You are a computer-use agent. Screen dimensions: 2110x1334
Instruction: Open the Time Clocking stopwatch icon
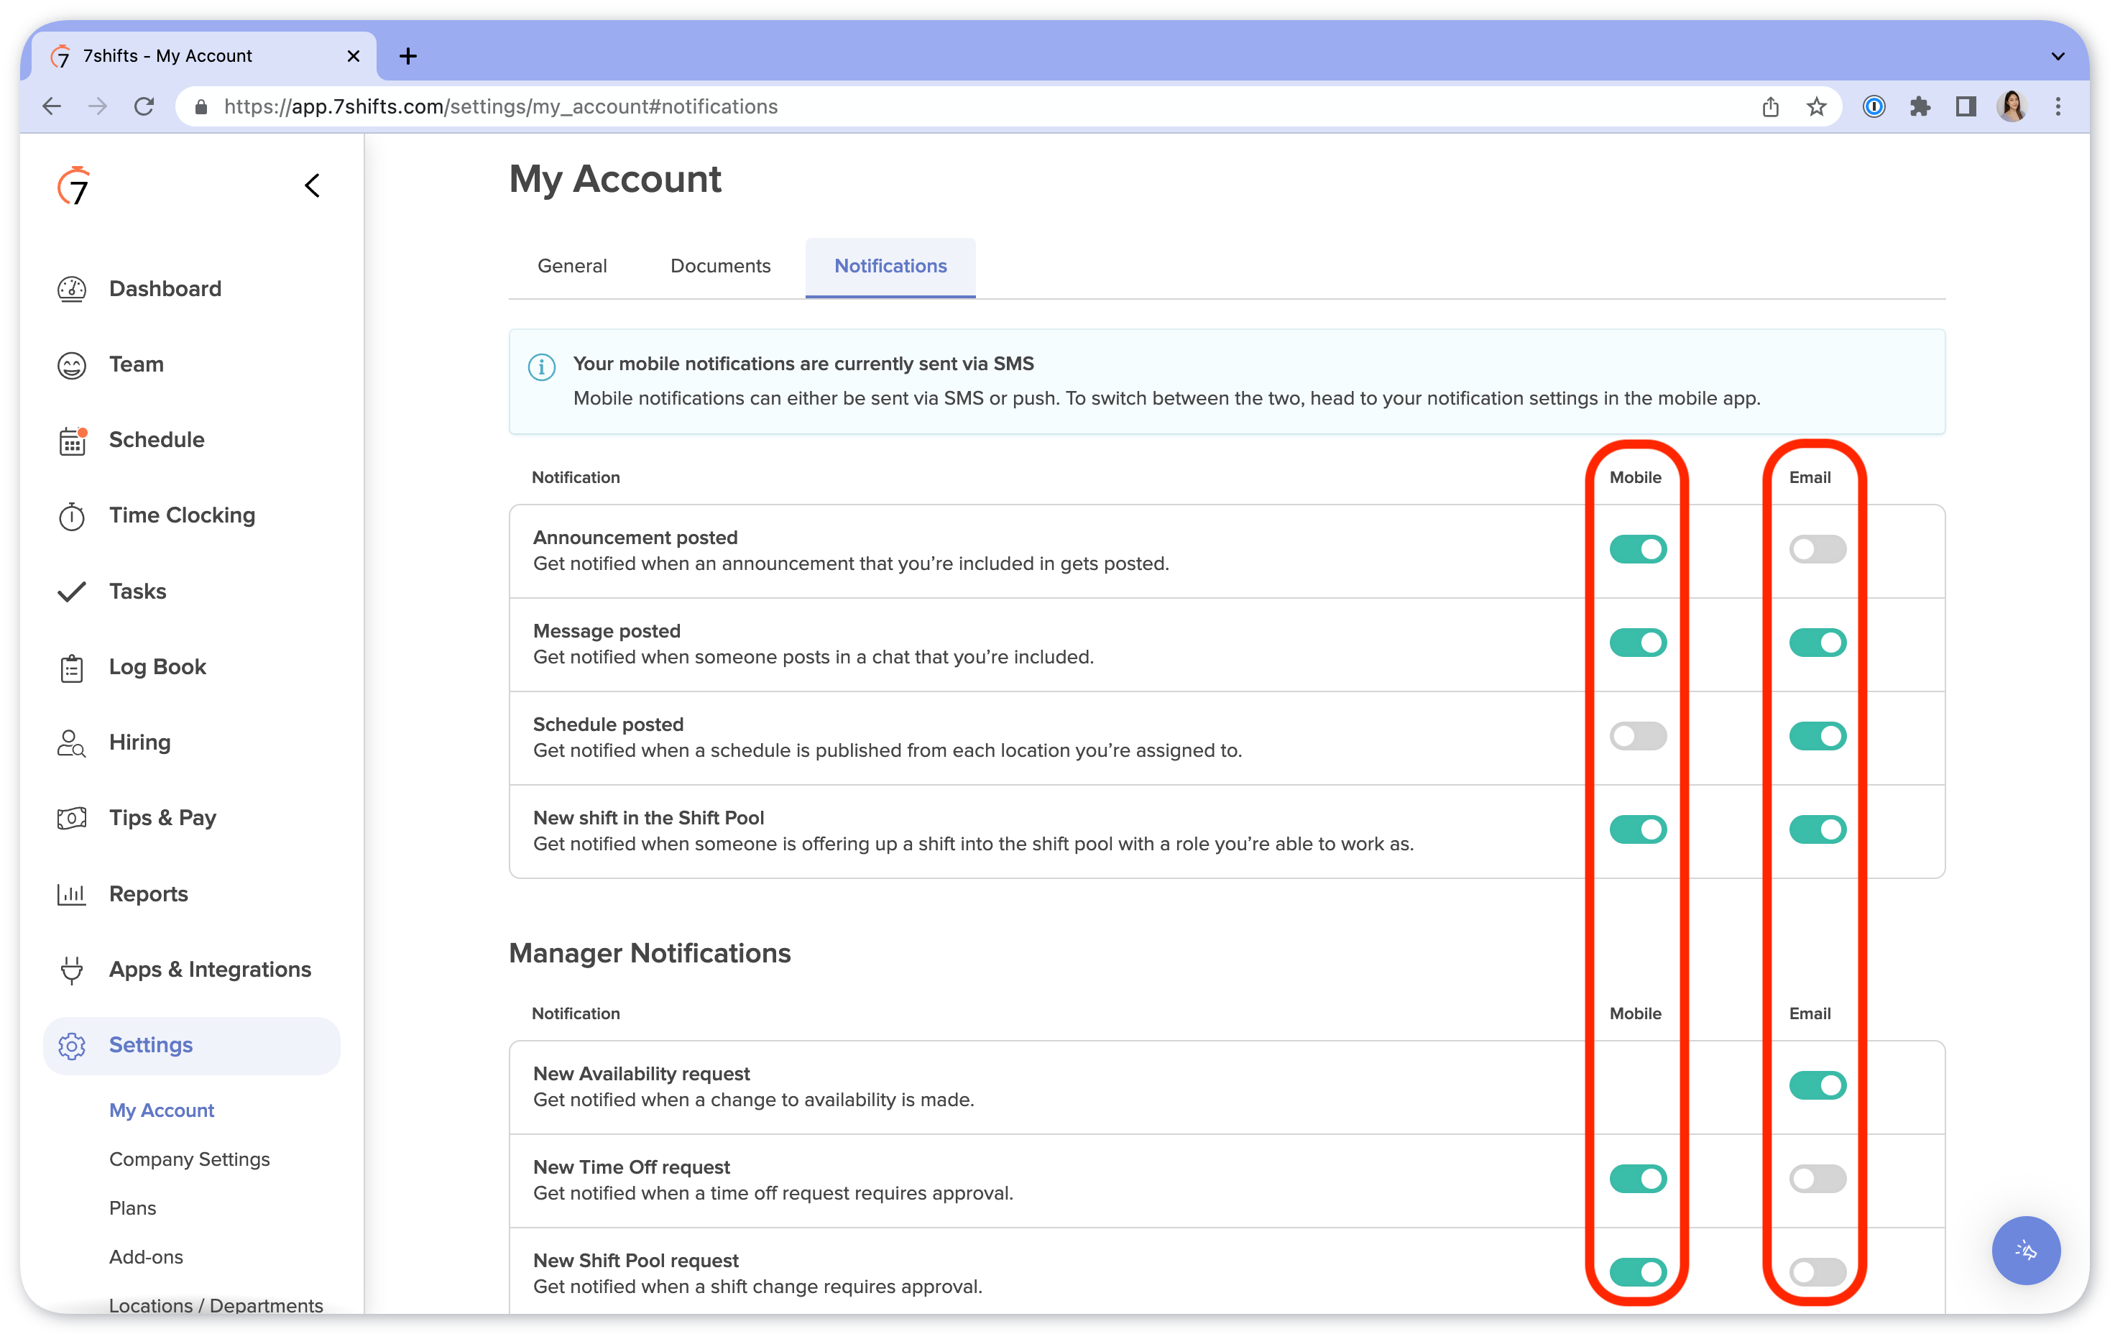click(72, 516)
